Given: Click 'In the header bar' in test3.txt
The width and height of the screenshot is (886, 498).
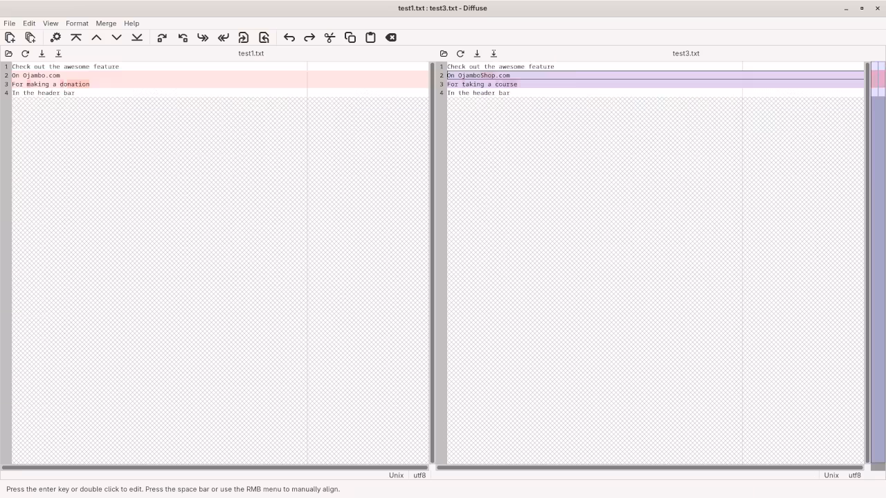Looking at the screenshot, I should point(478,93).
